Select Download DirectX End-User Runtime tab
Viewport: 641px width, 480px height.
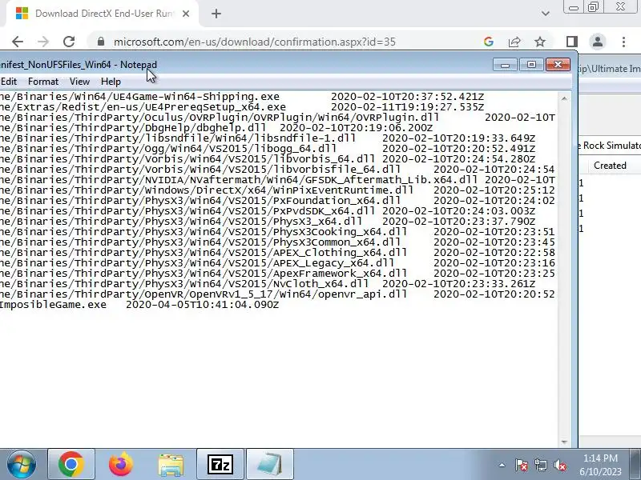pos(103,14)
